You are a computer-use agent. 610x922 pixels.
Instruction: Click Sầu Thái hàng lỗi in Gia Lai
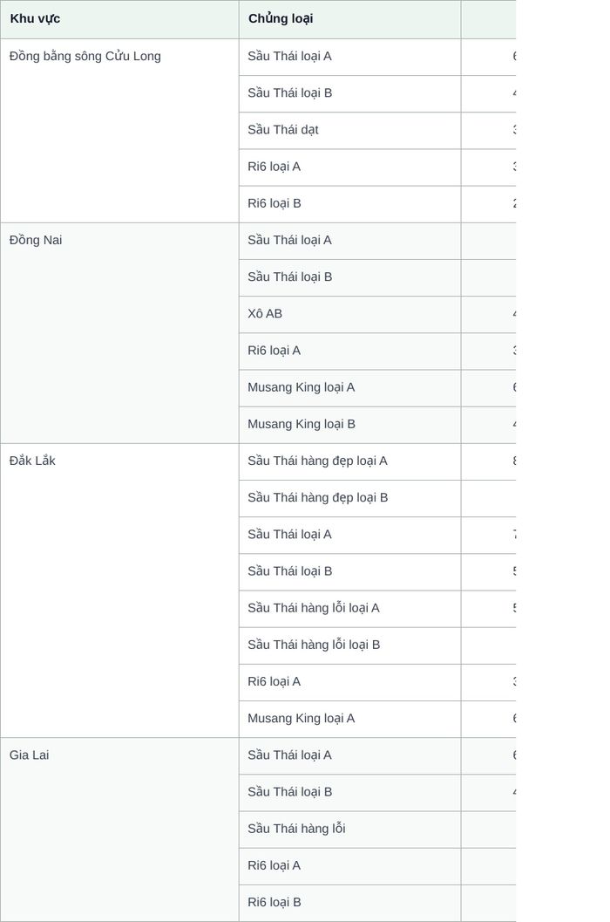tap(349, 829)
